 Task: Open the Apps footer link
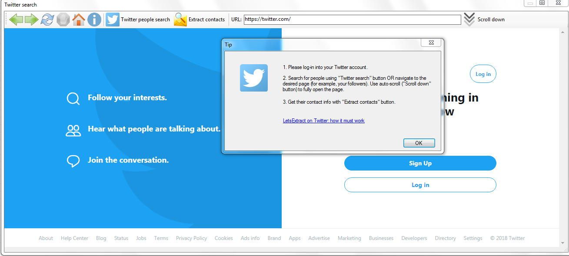pyautogui.click(x=295, y=238)
